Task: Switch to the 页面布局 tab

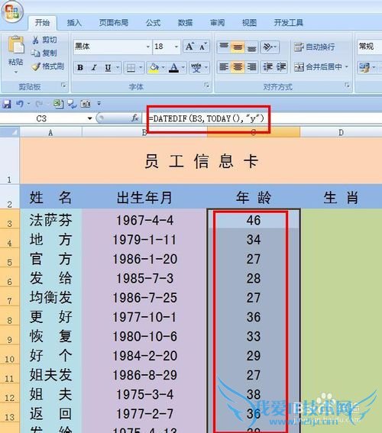Action: (114, 22)
